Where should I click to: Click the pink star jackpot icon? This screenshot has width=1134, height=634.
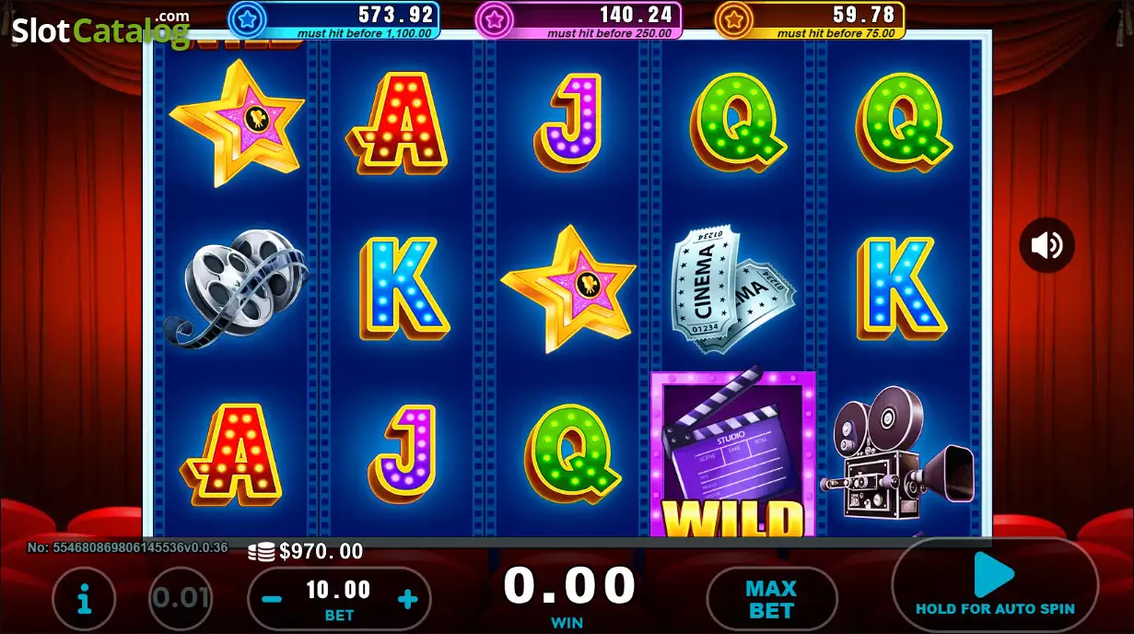click(494, 18)
